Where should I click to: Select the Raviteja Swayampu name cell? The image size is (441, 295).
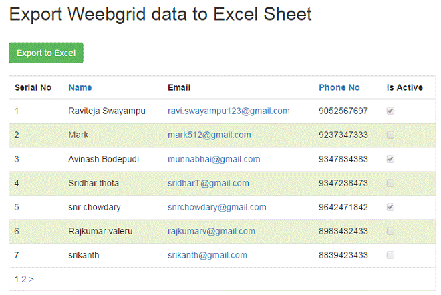[107, 111]
